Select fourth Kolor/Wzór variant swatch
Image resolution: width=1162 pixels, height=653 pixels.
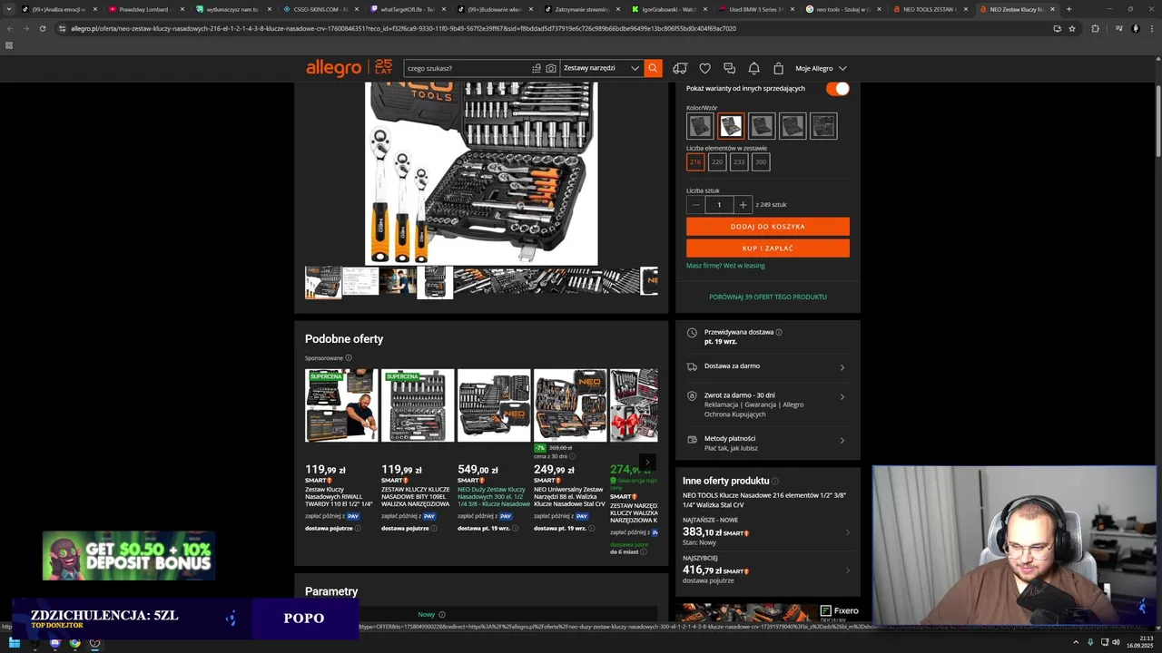(793, 126)
